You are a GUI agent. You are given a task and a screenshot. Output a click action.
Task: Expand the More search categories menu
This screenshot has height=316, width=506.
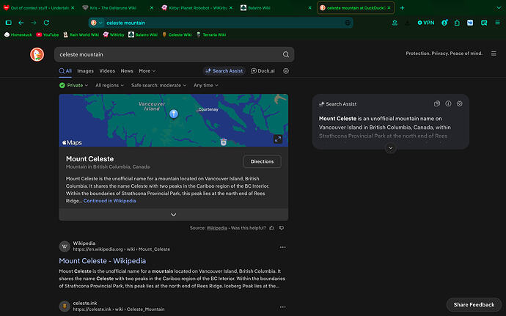tap(147, 71)
